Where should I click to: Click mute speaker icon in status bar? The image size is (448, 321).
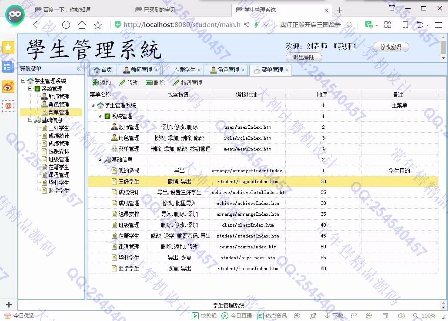coord(401,316)
